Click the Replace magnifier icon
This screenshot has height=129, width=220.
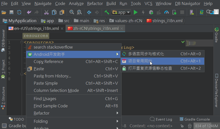[79, 12]
